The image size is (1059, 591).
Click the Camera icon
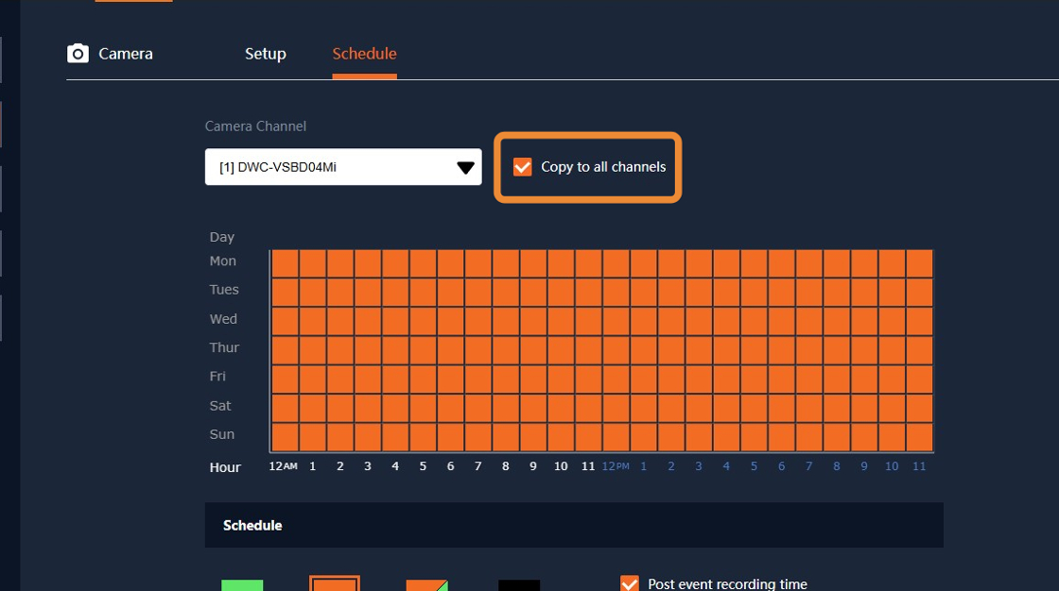(78, 53)
